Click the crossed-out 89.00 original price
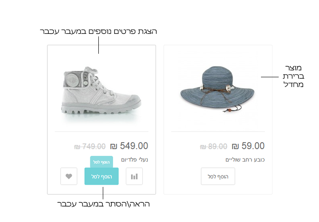Screen dimensions: 319x222 click(214, 147)
